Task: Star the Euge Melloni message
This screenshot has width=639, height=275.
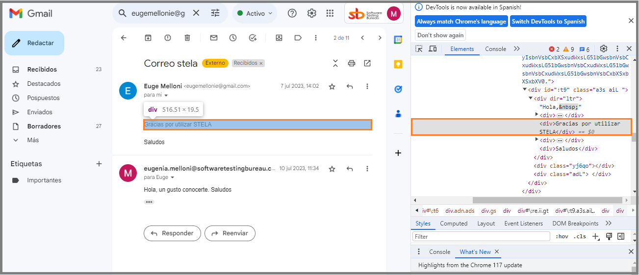Action: [x=332, y=86]
